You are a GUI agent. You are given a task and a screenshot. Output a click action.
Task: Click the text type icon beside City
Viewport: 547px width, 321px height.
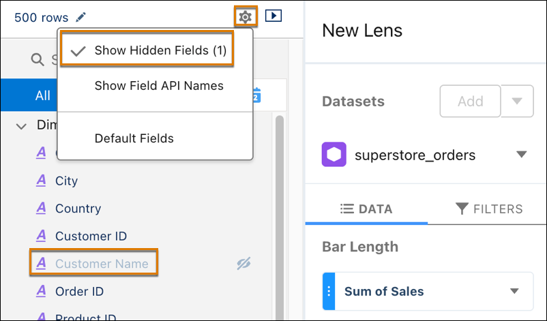coord(41,181)
